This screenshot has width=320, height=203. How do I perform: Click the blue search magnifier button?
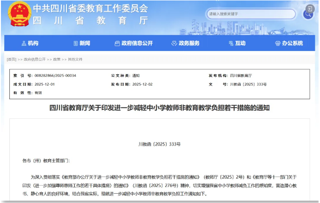(x=308, y=14)
